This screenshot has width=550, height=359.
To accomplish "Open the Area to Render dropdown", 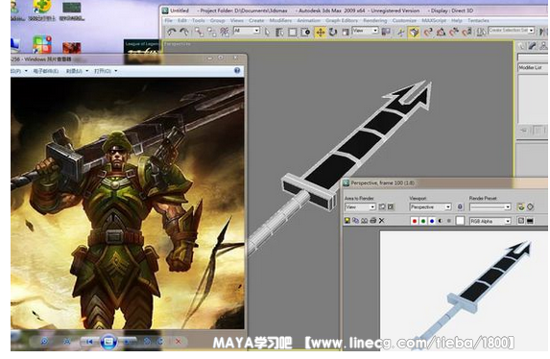I will click(360, 207).
